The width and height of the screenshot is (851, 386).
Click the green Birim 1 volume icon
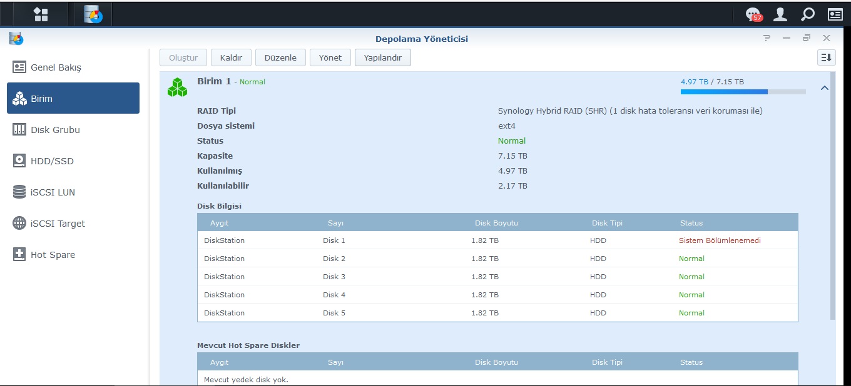coord(177,87)
